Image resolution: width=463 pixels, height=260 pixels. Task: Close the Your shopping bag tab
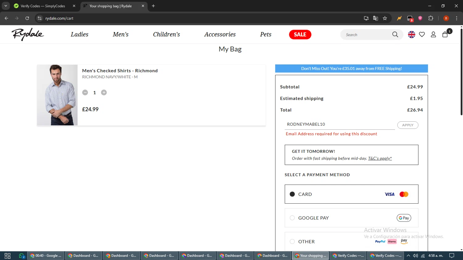tap(143, 6)
